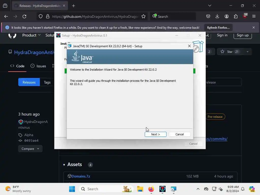The image size is (260, 195).
Task: Open notifications bell in taskbar
Action: click(x=243, y=189)
